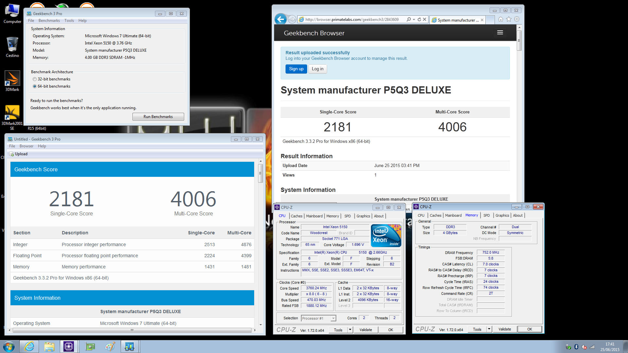Click the Bluetooth tray icon
Screen dimensions: 628x353
[x=576, y=347]
